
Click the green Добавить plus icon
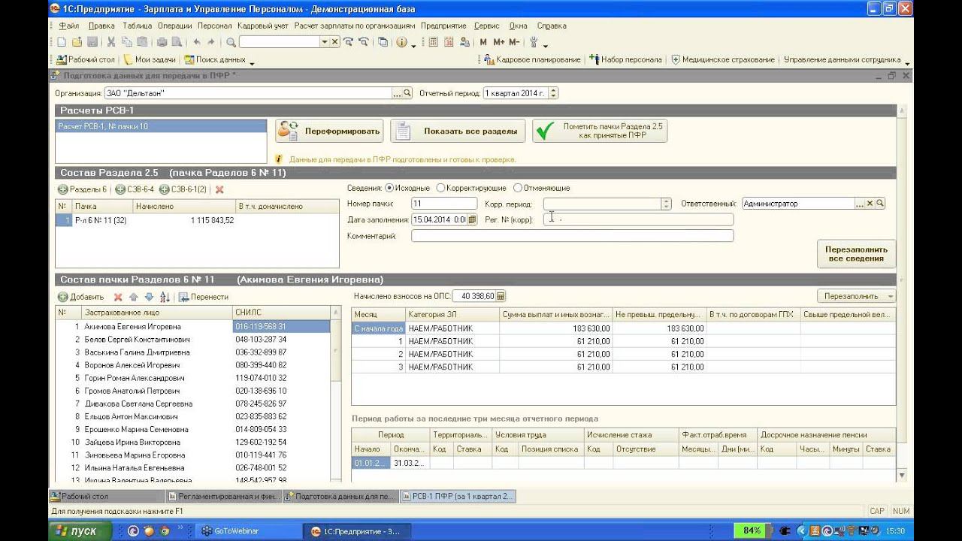(63, 297)
